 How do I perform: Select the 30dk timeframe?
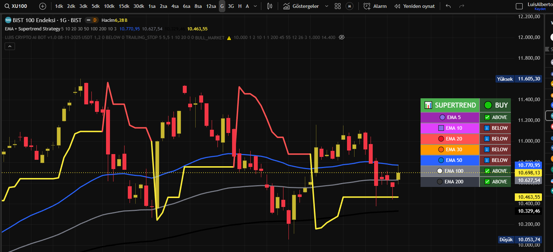[x=139, y=6]
